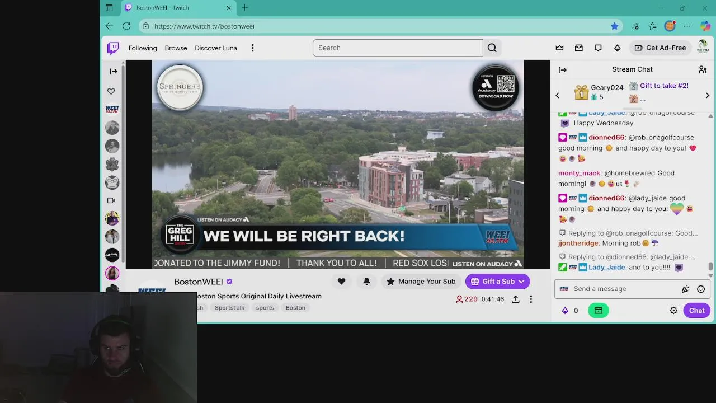Open a new browser tab

coord(244,8)
